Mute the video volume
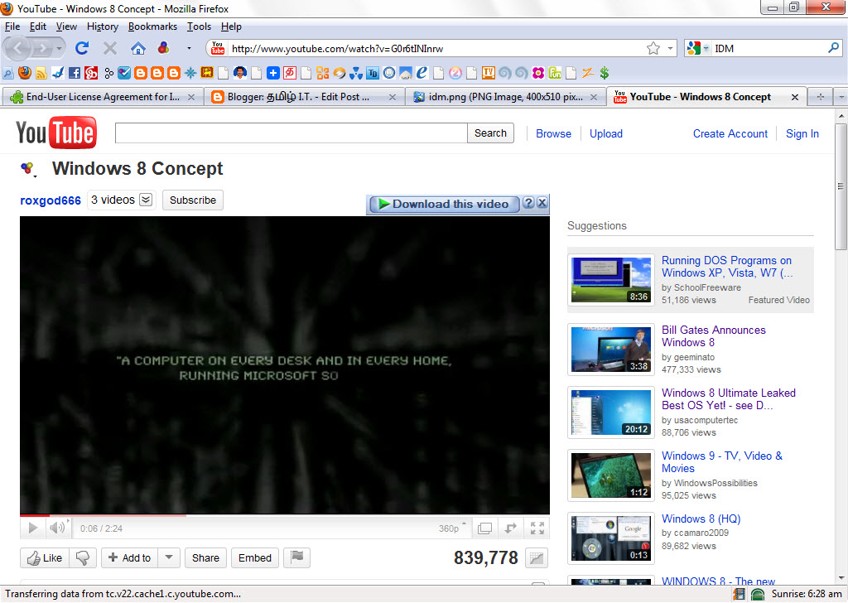The width and height of the screenshot is (848, 603). [x=57, y=528]
